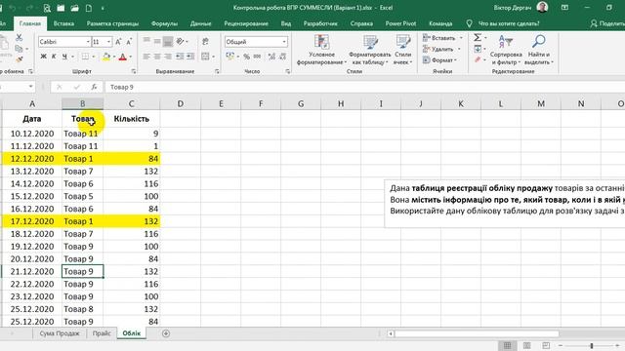Align text to middle of cell
The width and height of the screenshot is (625, 351).
157,41
